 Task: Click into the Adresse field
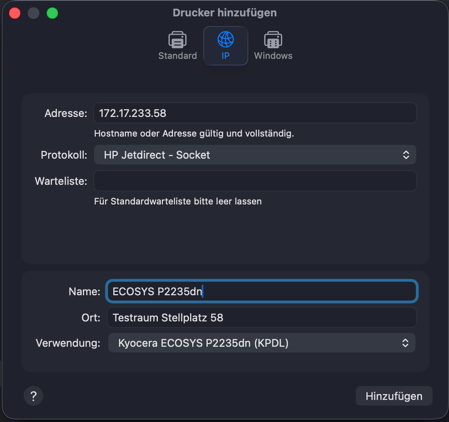pyautogui.click(x=255, y=113)
